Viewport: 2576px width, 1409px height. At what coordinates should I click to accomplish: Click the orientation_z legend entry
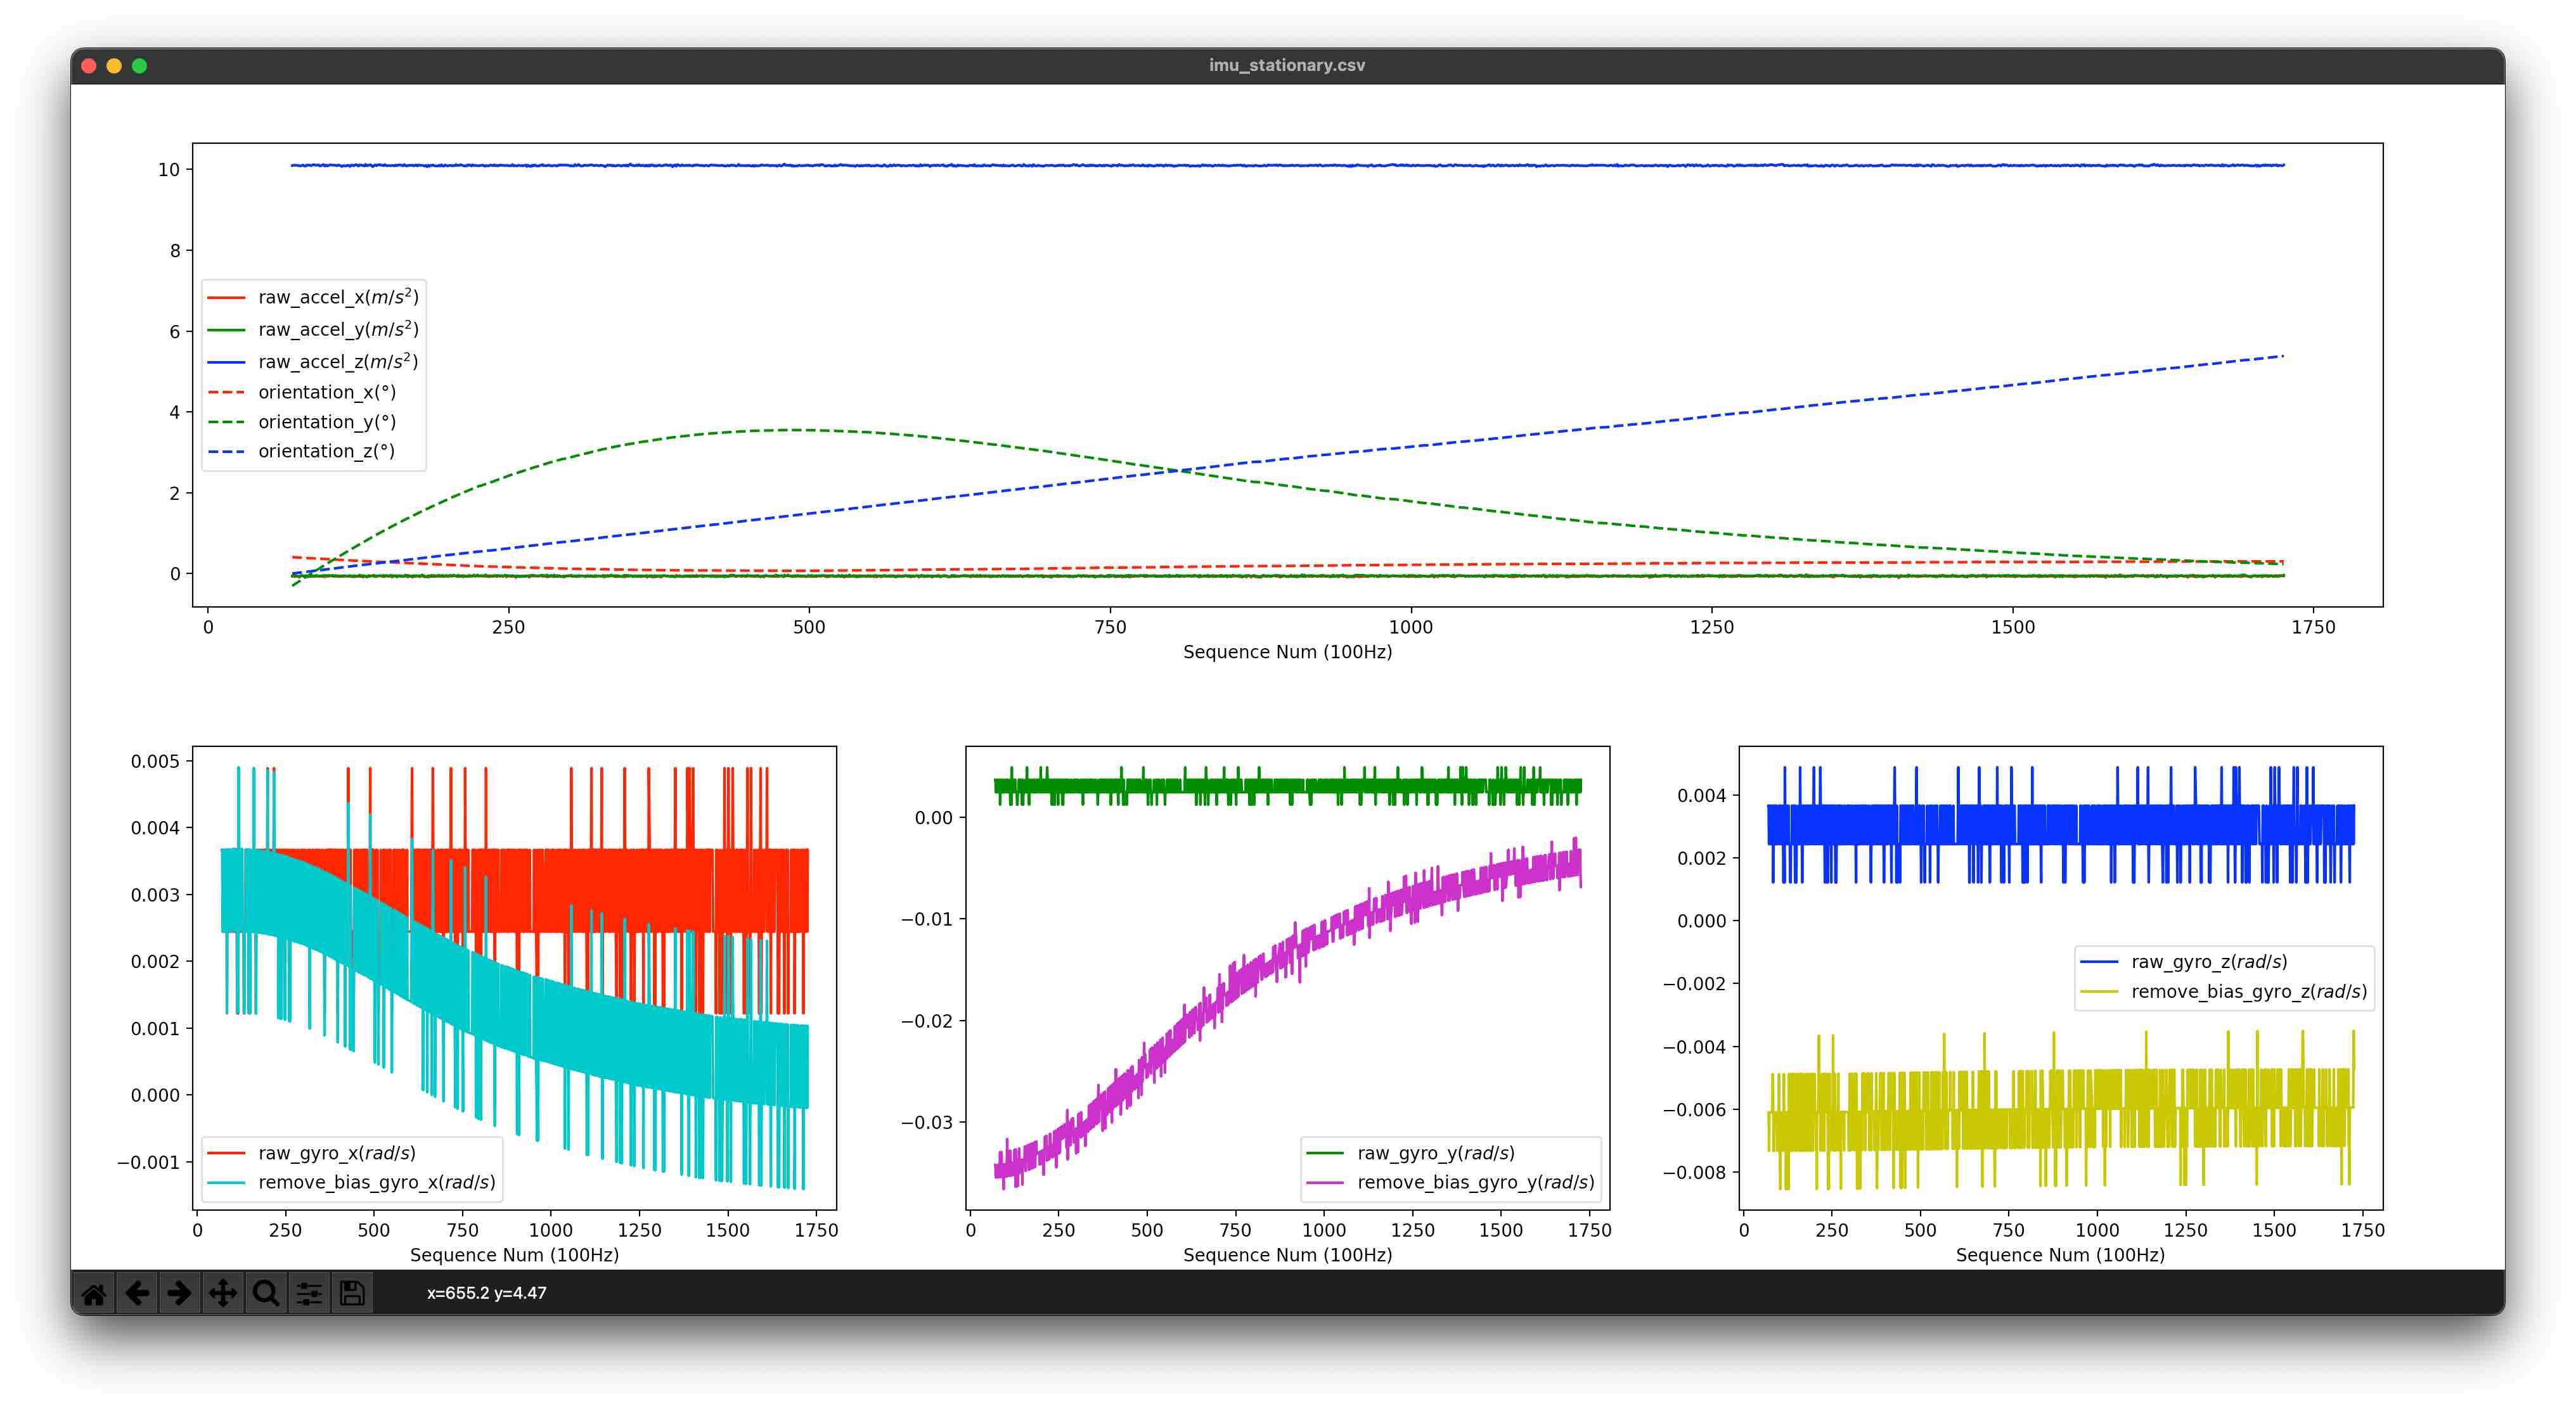[x=326, y=452]
